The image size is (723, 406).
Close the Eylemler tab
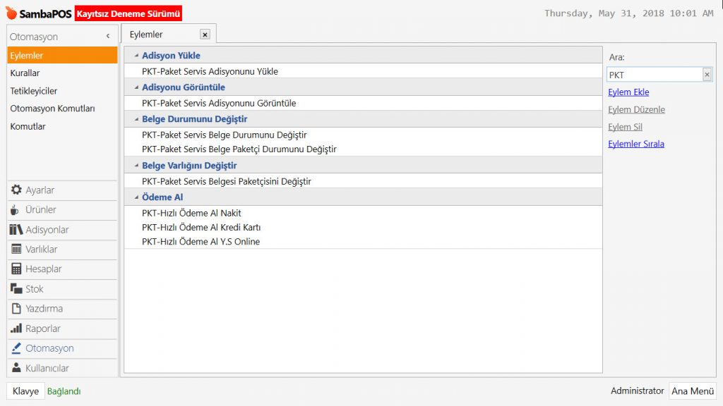pos(205,35)
